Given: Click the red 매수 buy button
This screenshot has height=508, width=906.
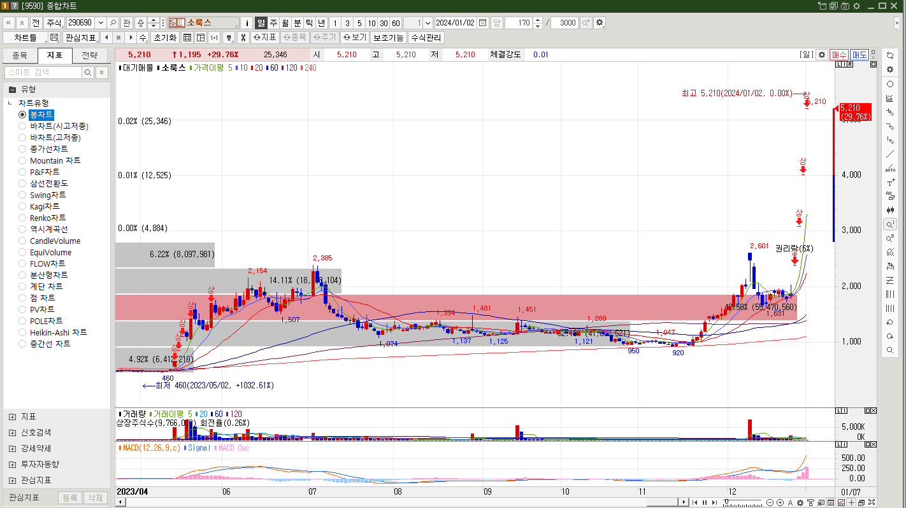Looking at the screenshot, I should [839, 55].
